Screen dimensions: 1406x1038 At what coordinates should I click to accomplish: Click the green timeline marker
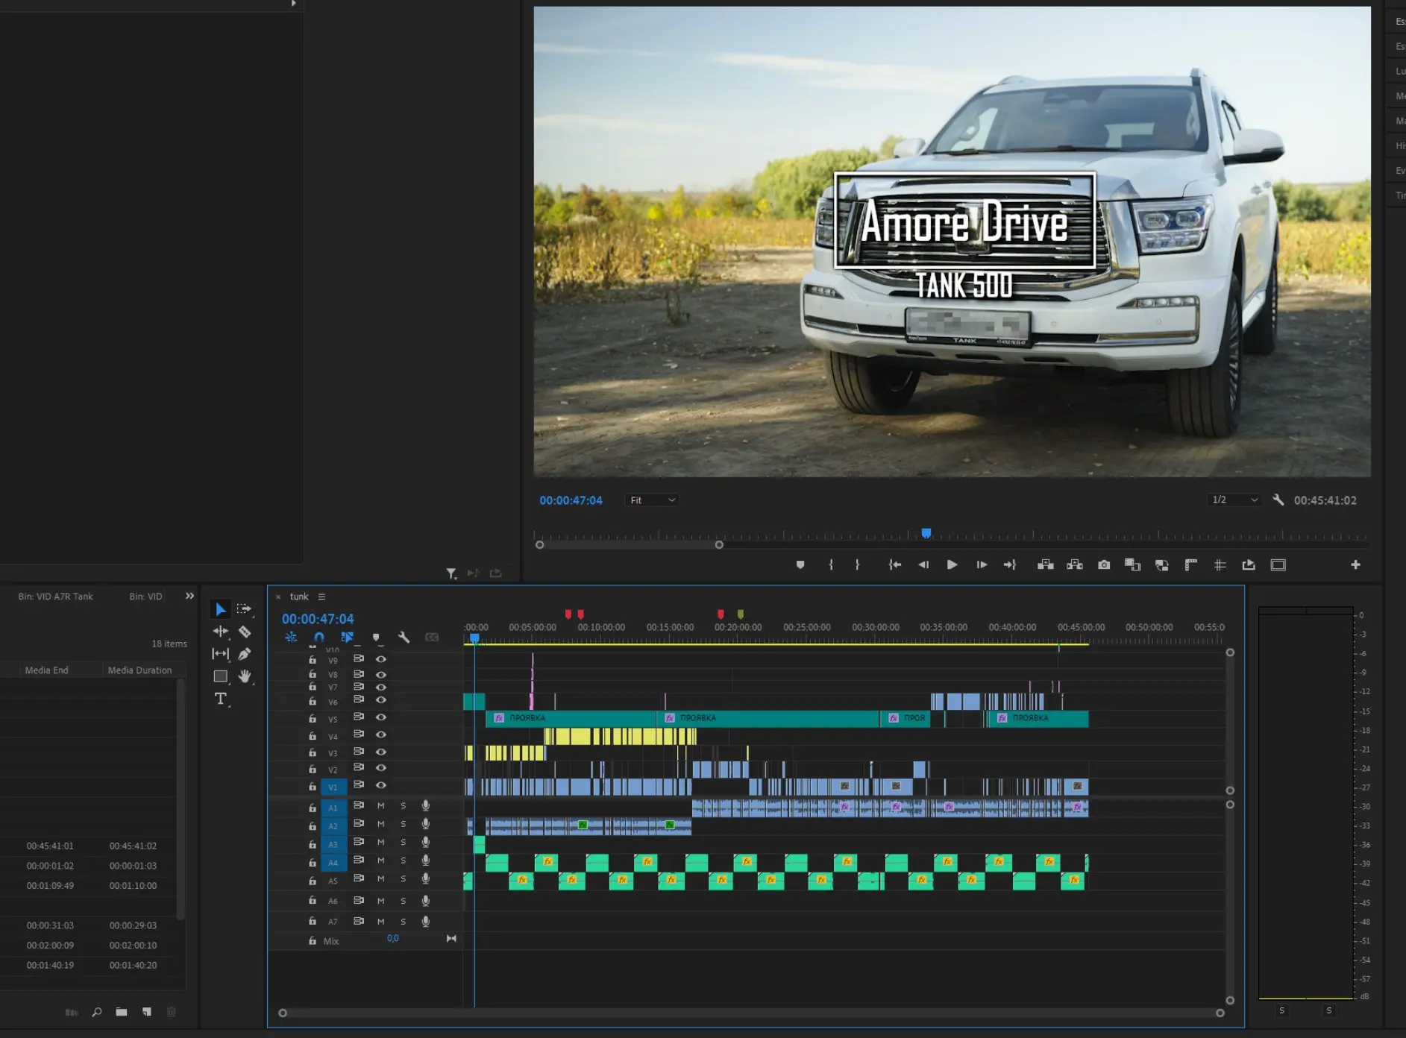click(x=741, y=614)
